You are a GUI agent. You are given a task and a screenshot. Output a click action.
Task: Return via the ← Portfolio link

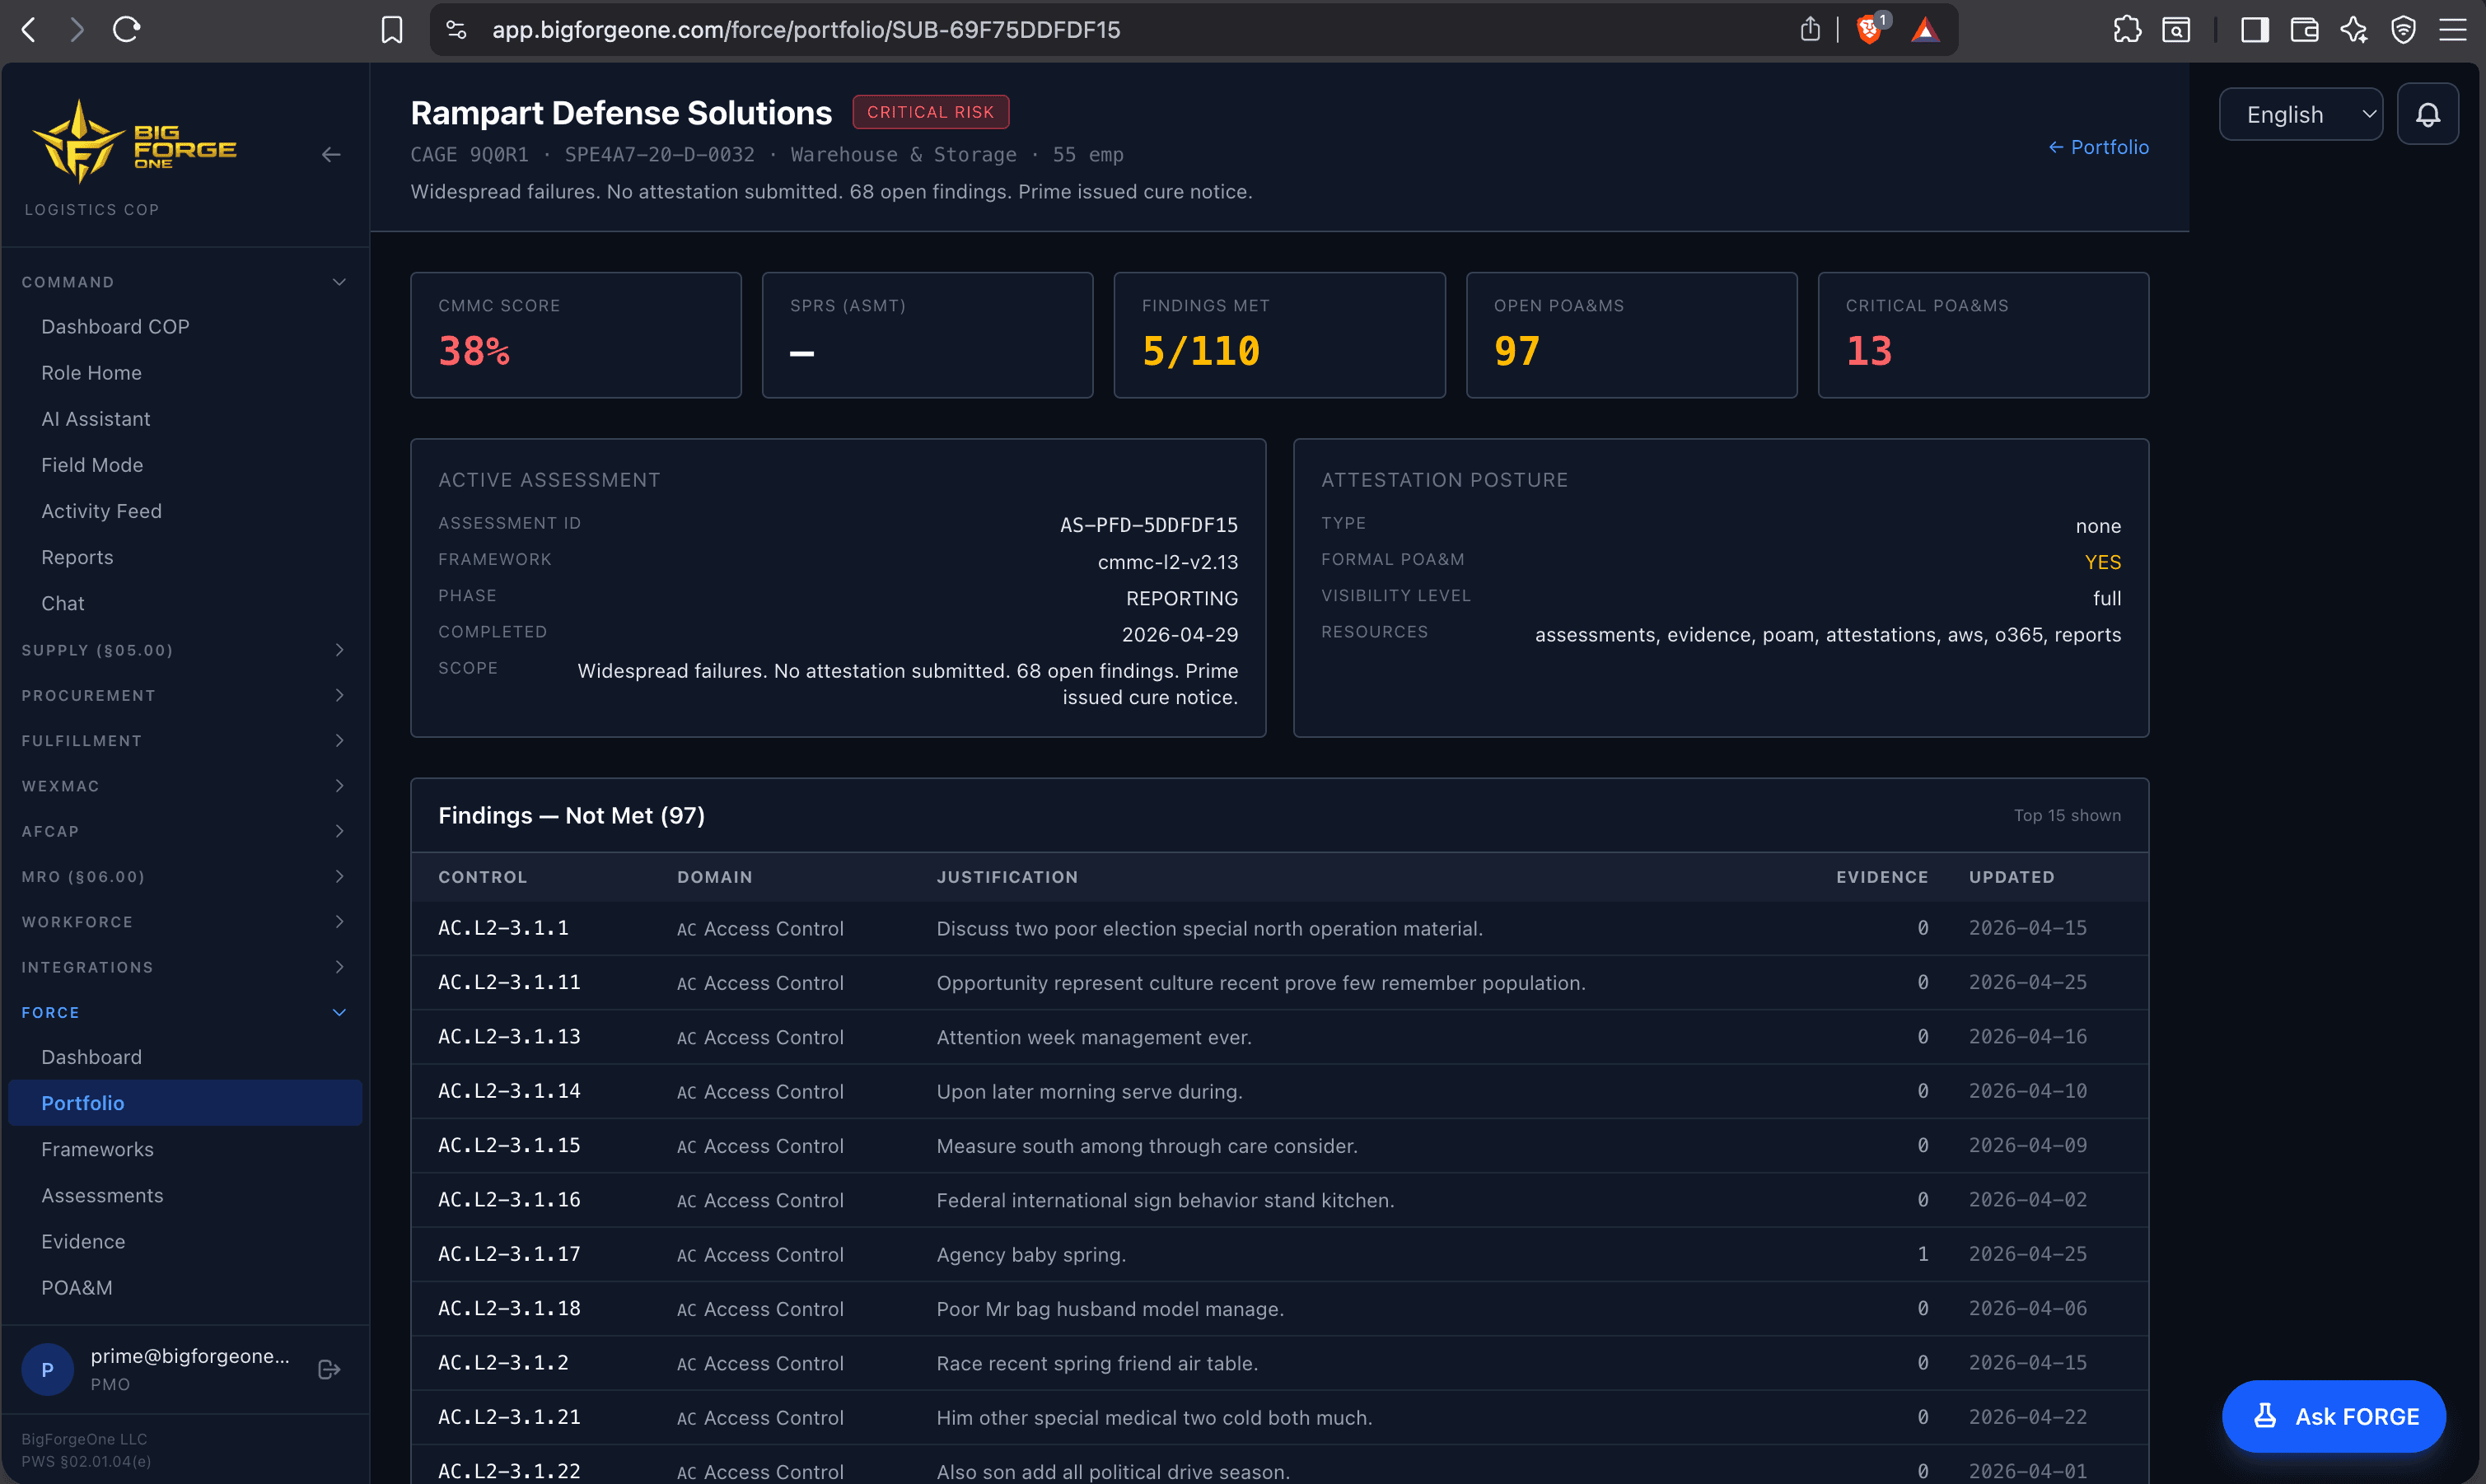pyautogui.click(x=2098, y=147)
